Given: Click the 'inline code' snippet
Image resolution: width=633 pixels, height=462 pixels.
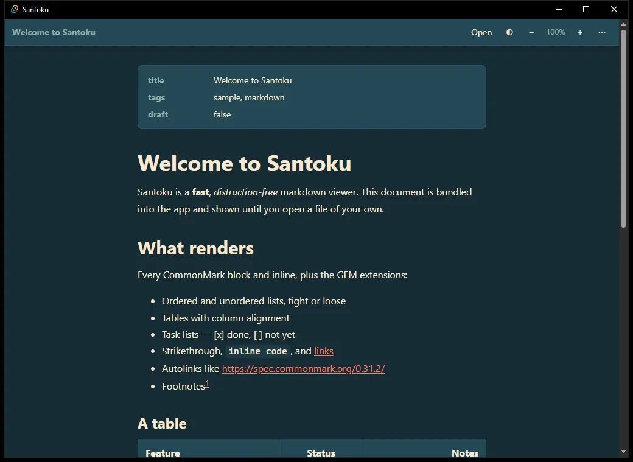Looking at the screenshot, I should pos(257,351).
